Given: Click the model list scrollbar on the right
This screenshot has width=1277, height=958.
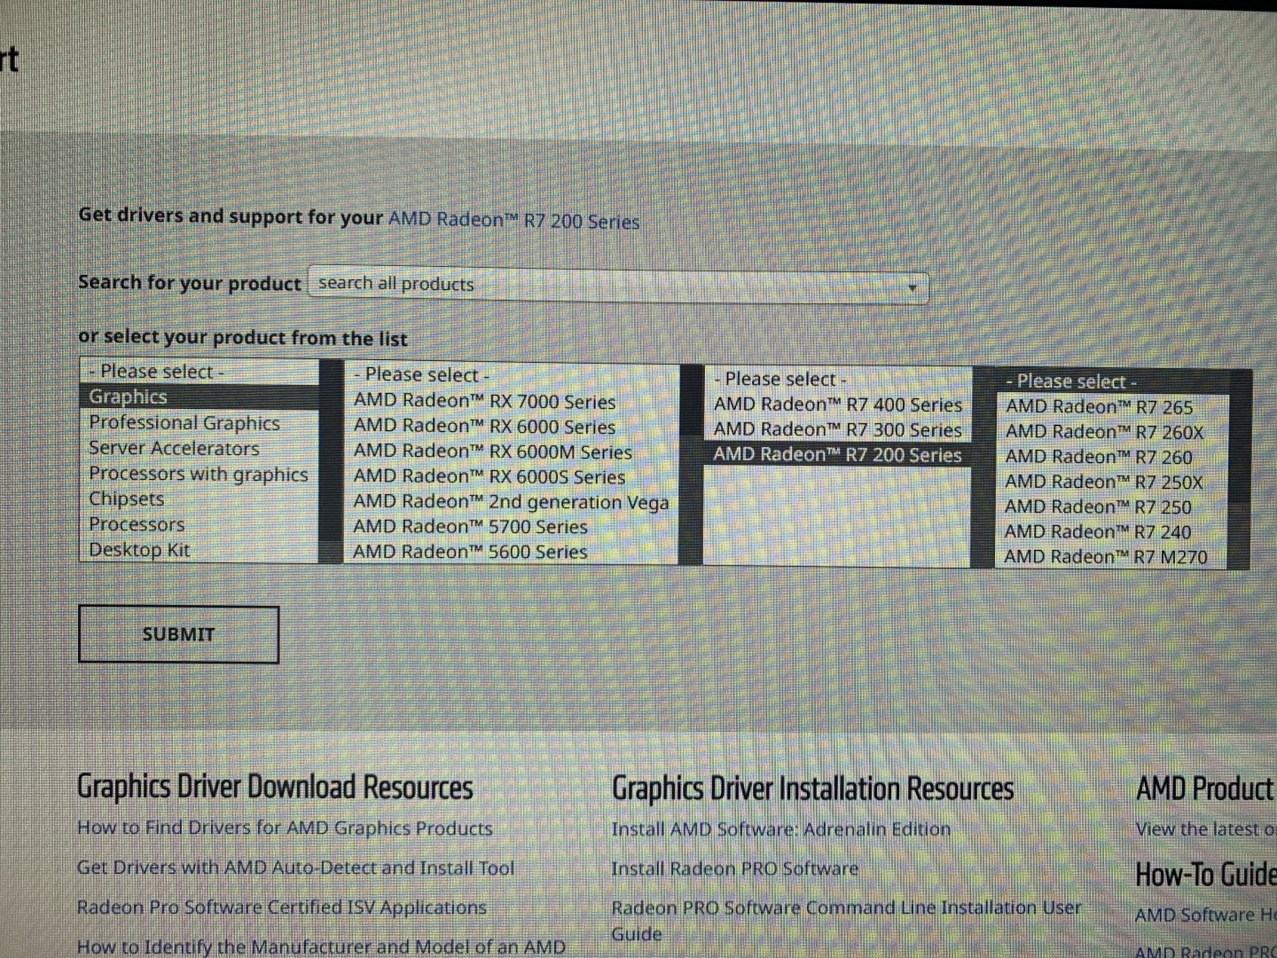Looking at the screenshot, I should pyautogui.click(x=1241, y=470).
